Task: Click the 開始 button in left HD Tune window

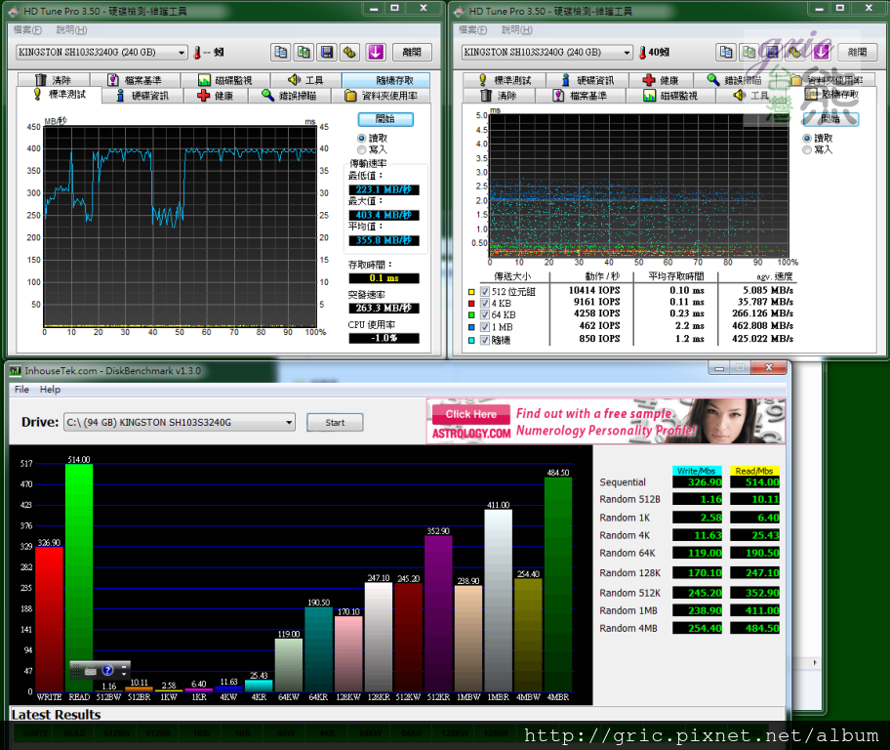Action: (x=385, y=119)
